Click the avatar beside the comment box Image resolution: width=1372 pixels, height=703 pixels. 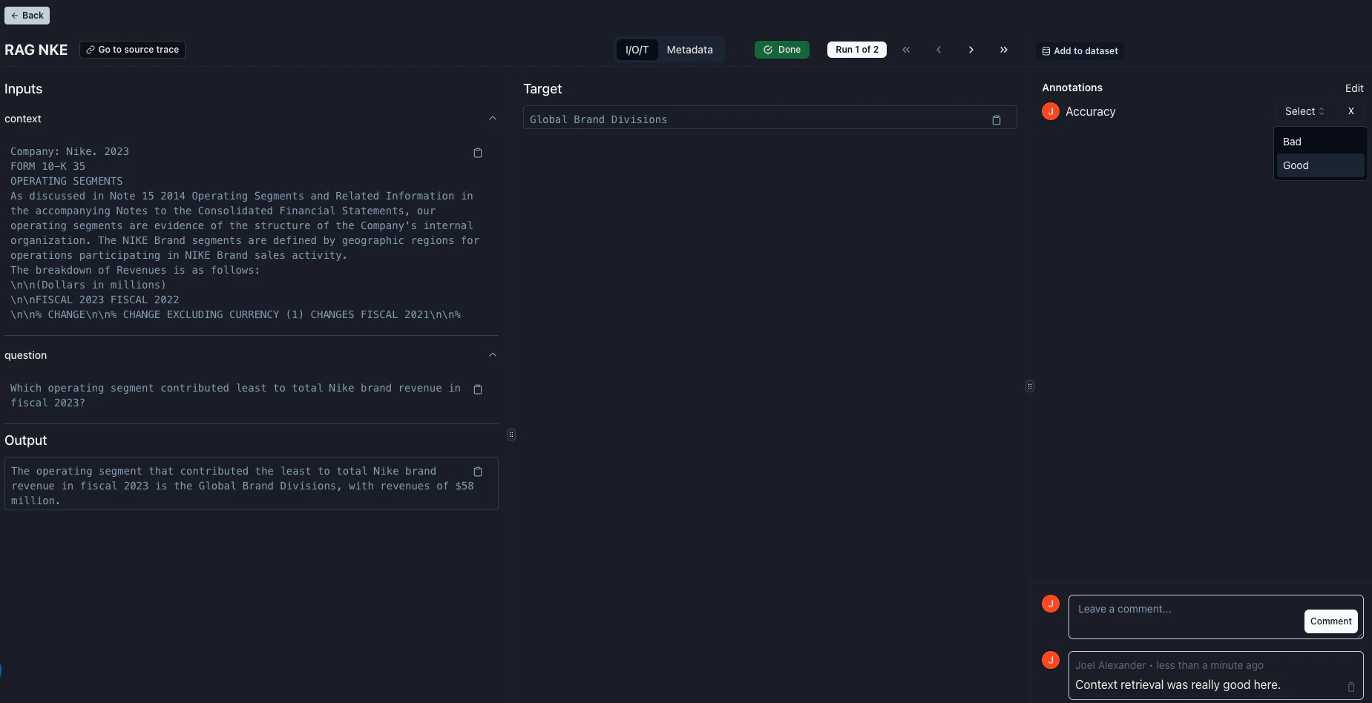click(x=1051, y=604)
